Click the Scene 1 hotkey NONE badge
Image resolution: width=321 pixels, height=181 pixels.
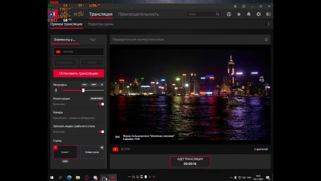tap(65, 161)
